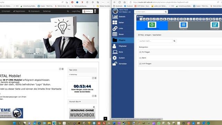Click the Windows Start button
The width and height of the screenshot is (222, 125).
tap(15, 123)
